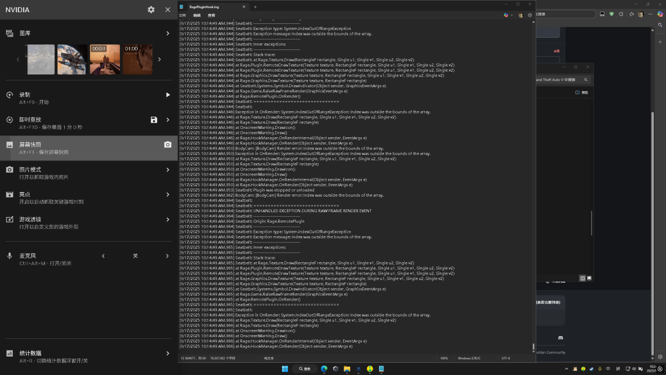The width and height of the screenshot is (666, 375).
Task: Expand the 统计数据 statistics section
Action: 168,353
